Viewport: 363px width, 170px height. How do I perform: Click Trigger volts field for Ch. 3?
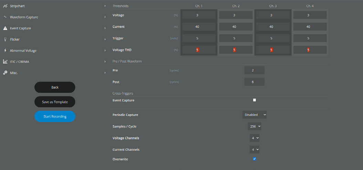point(273,38)
